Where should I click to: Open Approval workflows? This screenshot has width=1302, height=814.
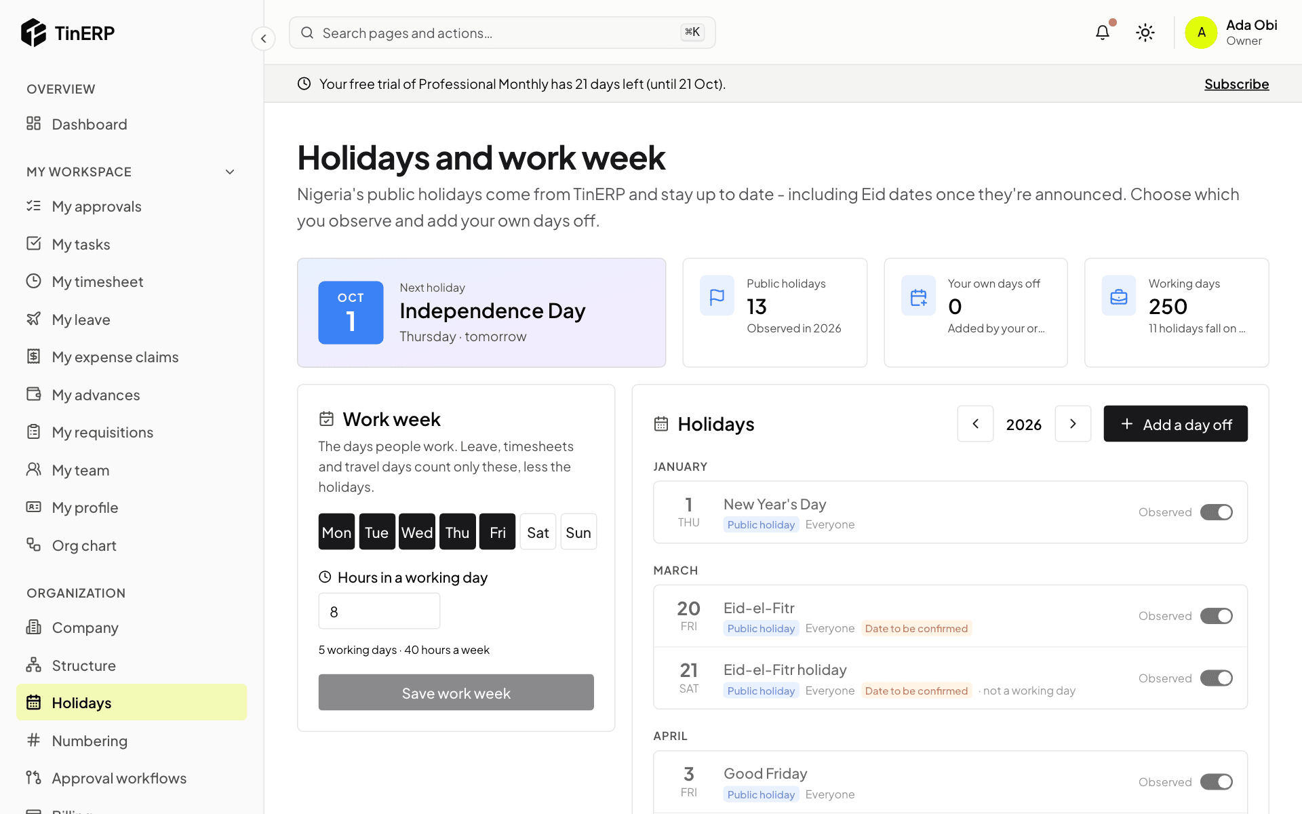point(132,778)
